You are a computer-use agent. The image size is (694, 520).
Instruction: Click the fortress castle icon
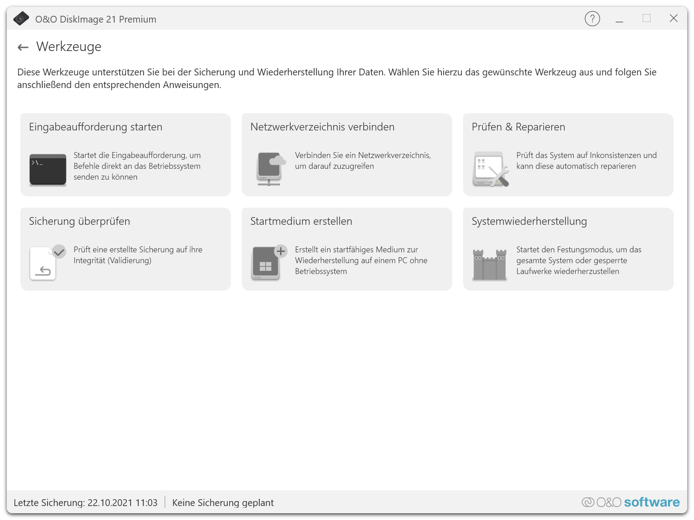click(489, 265)
